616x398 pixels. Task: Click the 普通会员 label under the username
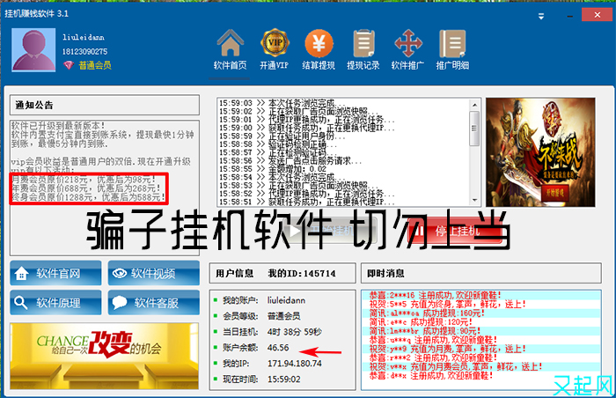95,65
